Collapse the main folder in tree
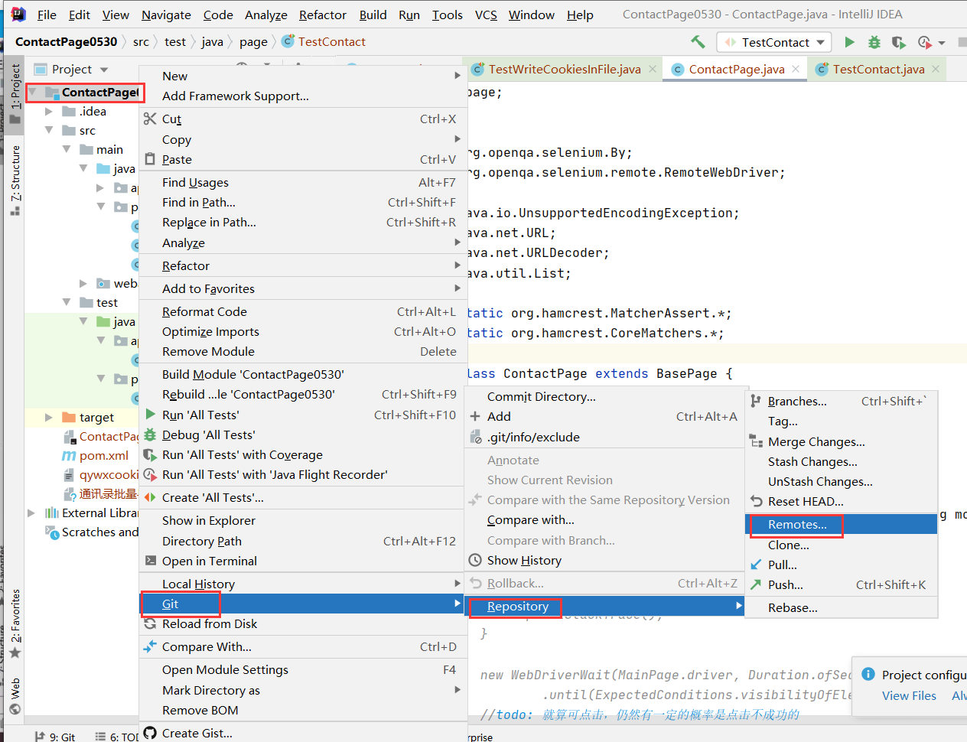The height and width of the screenshot is (742, 967). point(67,149)
